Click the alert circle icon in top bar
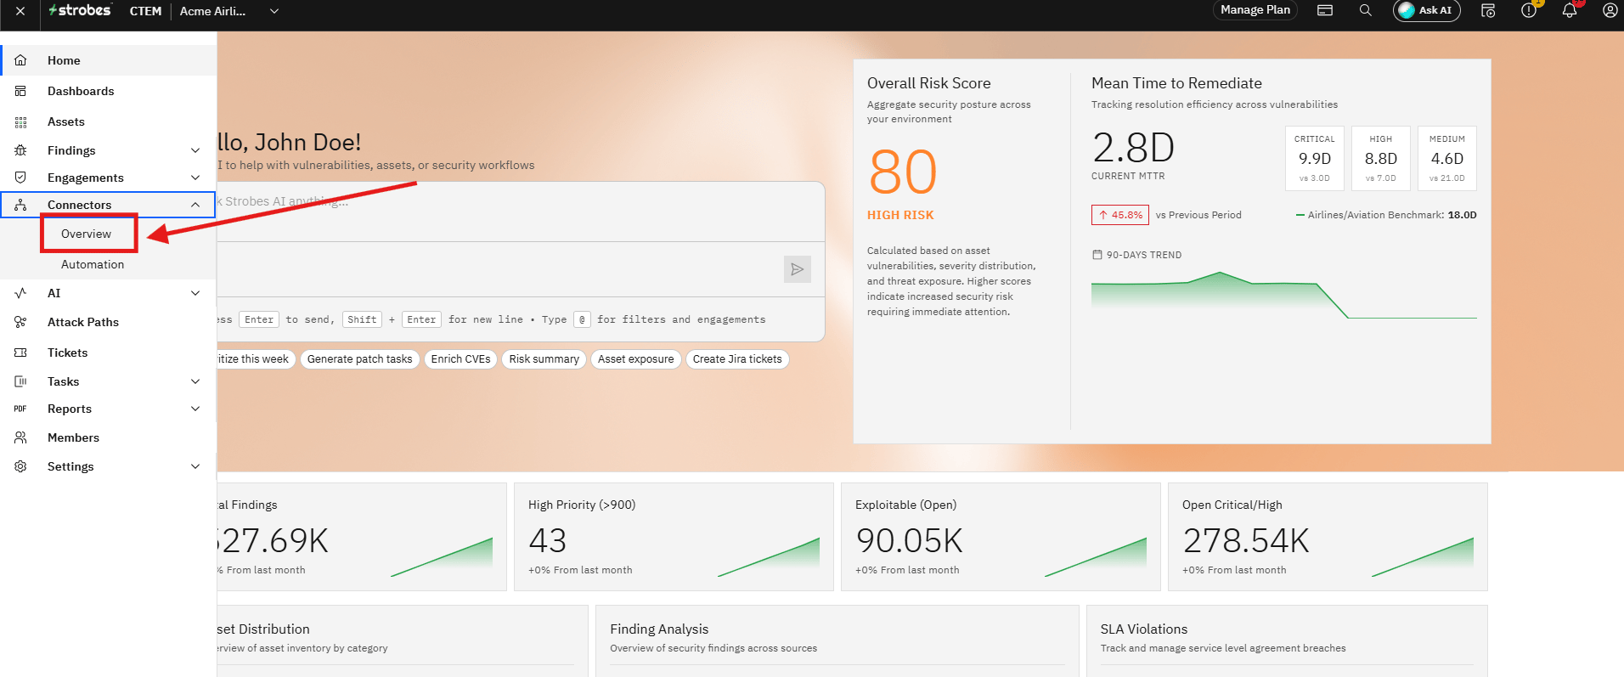Screen dimensions: 1624x677 pyautogui.click(x=1528, y=10)
